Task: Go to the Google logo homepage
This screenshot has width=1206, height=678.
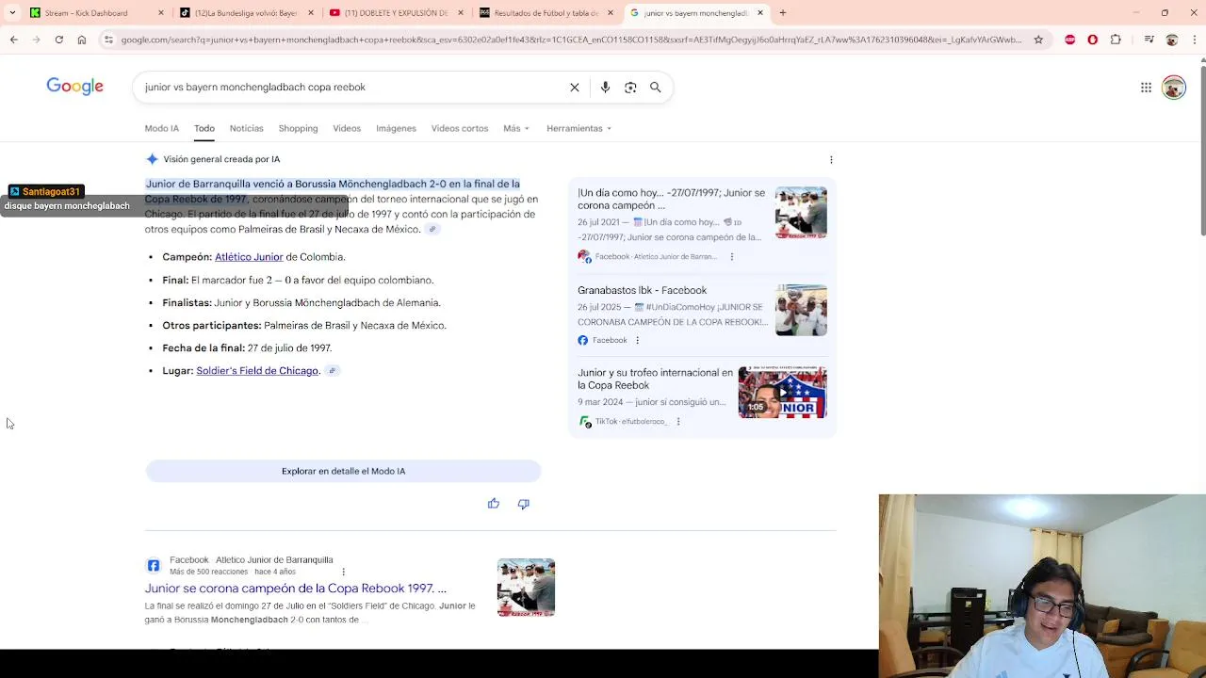Action: [x=75, y=87]
